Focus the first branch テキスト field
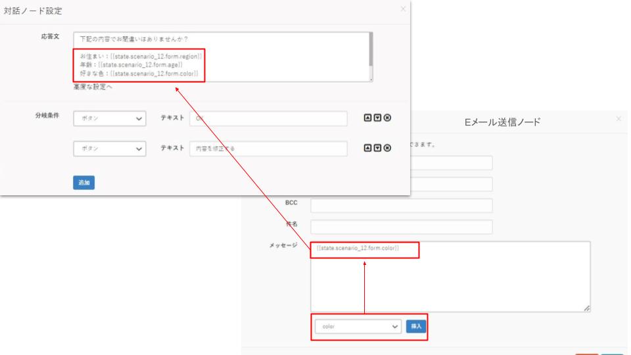This screenshot has width=631, height=355. coord(268,119)
